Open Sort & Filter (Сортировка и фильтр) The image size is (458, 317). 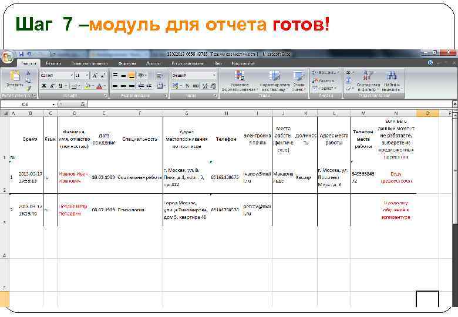pos(368,81)
